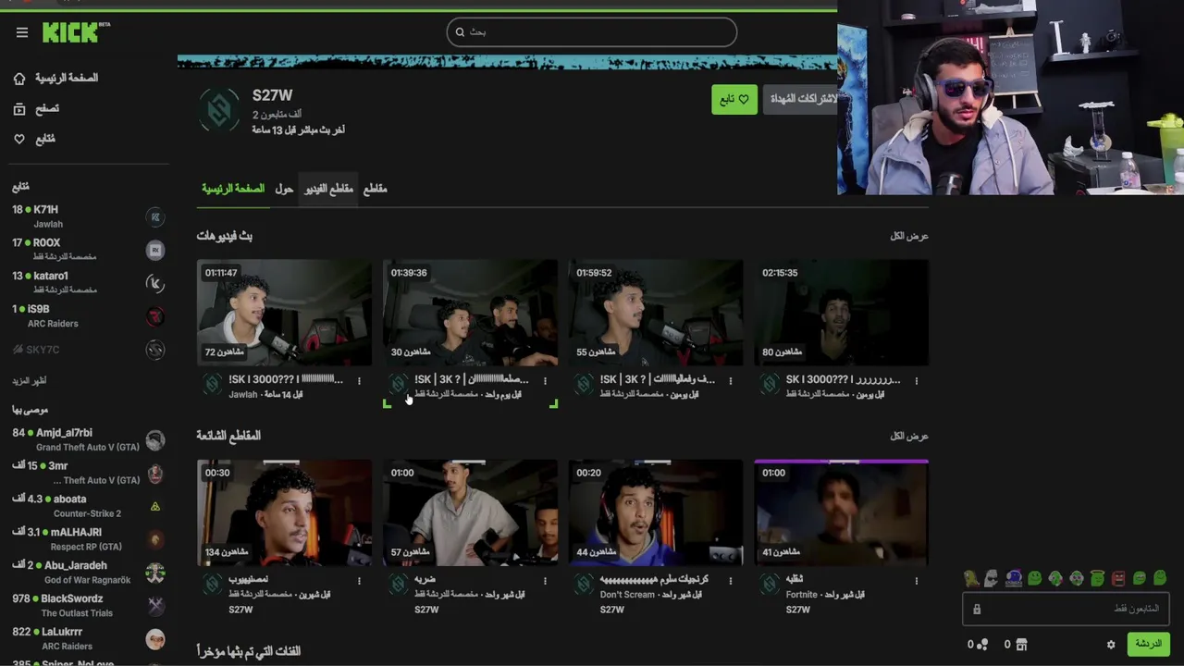Click the chat send button
The width and height of the screenshot is (1184, 666).
pyautogui.click(x=1148, y=645)
